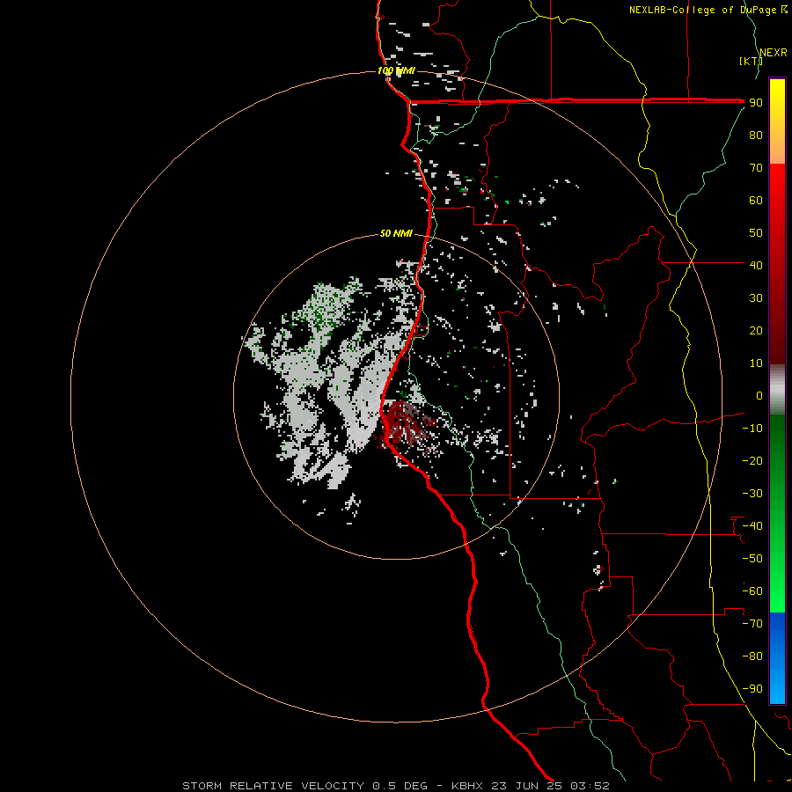Pick the gray zero-velocity color bar segment
Image resolution: width=792 pixels, height=792 pixels.
coord(777,389)
